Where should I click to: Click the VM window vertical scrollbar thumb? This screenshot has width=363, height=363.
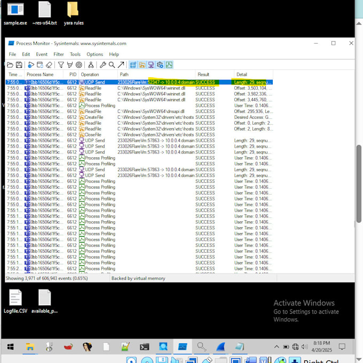pos(359,183)
